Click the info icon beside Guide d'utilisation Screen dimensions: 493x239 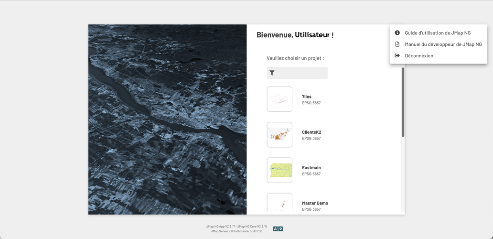397,33
